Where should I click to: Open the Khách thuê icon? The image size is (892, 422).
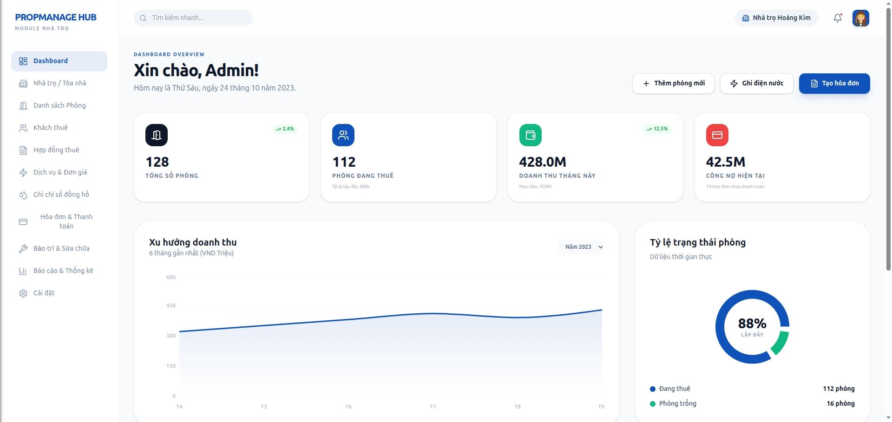[x=23, y=128]
